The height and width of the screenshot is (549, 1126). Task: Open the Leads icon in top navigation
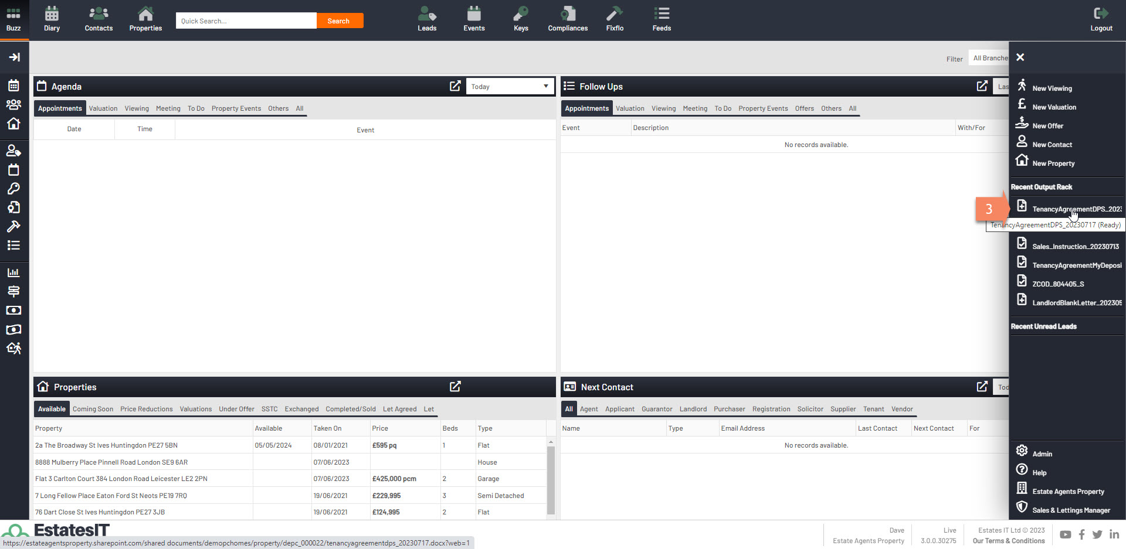click(x=427, y=19)
